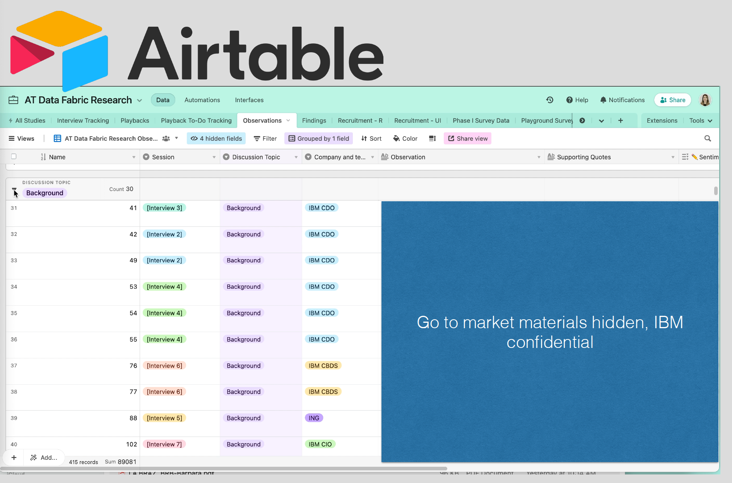Switch to Interfaces
732x483 pixels.
(x=249, y=100)
